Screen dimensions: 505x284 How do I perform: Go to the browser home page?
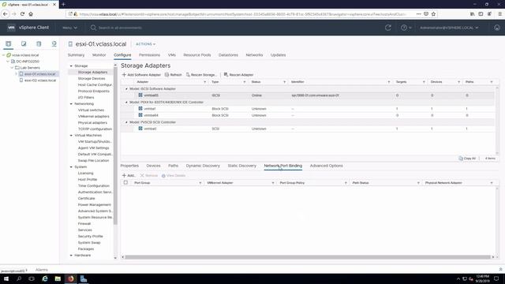coord(31,14)
